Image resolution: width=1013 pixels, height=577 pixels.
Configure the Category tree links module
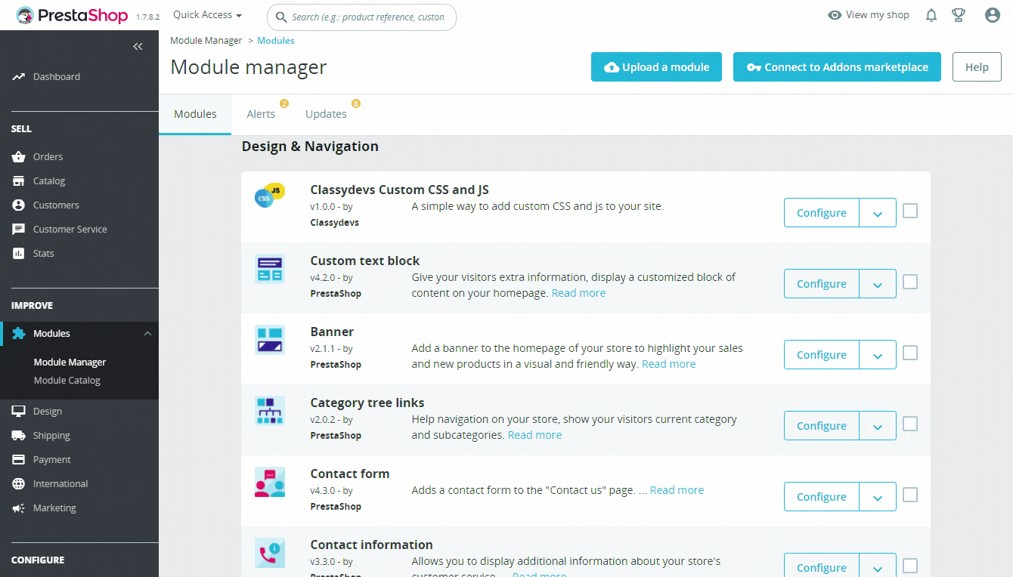(822, 426)
